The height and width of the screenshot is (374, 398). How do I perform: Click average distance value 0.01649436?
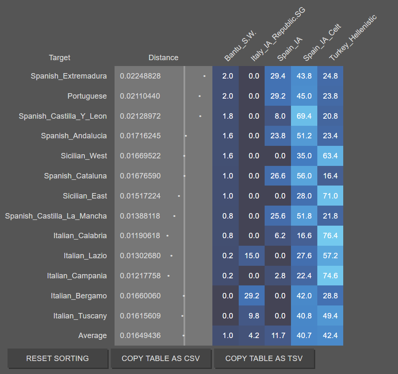[140, 336]
